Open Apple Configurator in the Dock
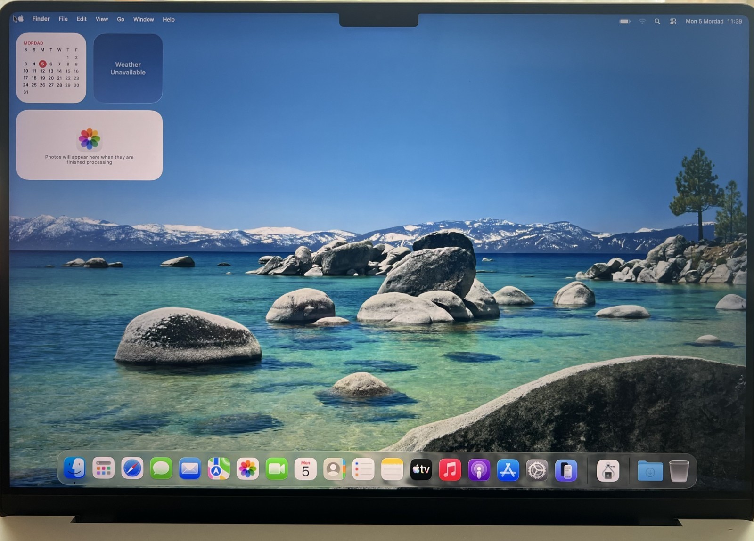Image resolution: width=754 pixels, height=541 pixels. [608, 470]
